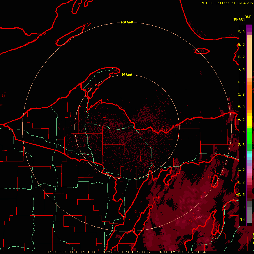Click "SPECIFIC DIFFERENTIAL PHASE" caption text

pyautogui.click(x=80, y=252)
